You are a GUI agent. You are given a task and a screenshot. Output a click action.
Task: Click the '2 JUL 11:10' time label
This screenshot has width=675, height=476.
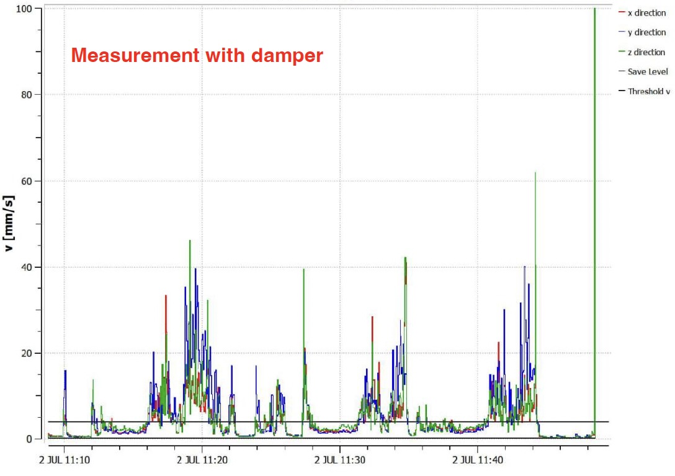[x=65, y=460]
